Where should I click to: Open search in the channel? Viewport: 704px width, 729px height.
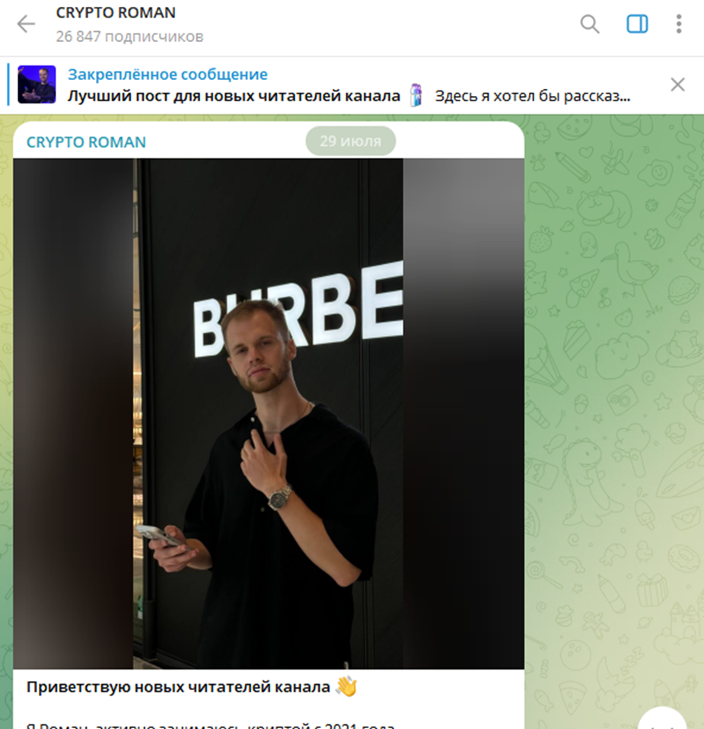tap(590, 24)
